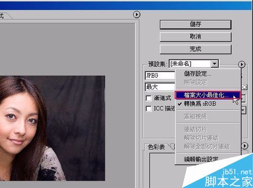Open the 預設集 dropdown showing [未命名]
Viewport: 253px width, 188px height.
(x=194, y=64)
